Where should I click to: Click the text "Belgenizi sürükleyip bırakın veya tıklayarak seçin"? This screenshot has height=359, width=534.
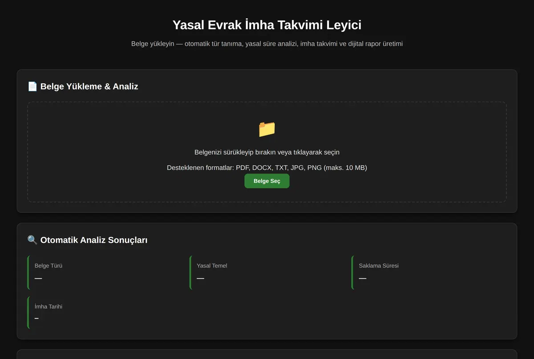[267, 152]
